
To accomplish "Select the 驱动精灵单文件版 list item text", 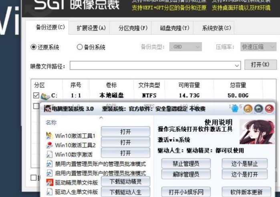I will [x=76, y=182].
